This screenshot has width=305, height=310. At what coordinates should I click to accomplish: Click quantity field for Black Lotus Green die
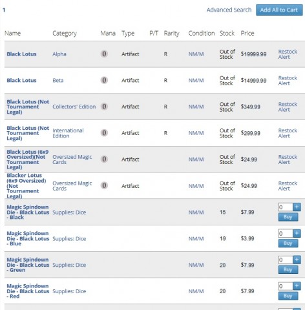coord(286,260)
